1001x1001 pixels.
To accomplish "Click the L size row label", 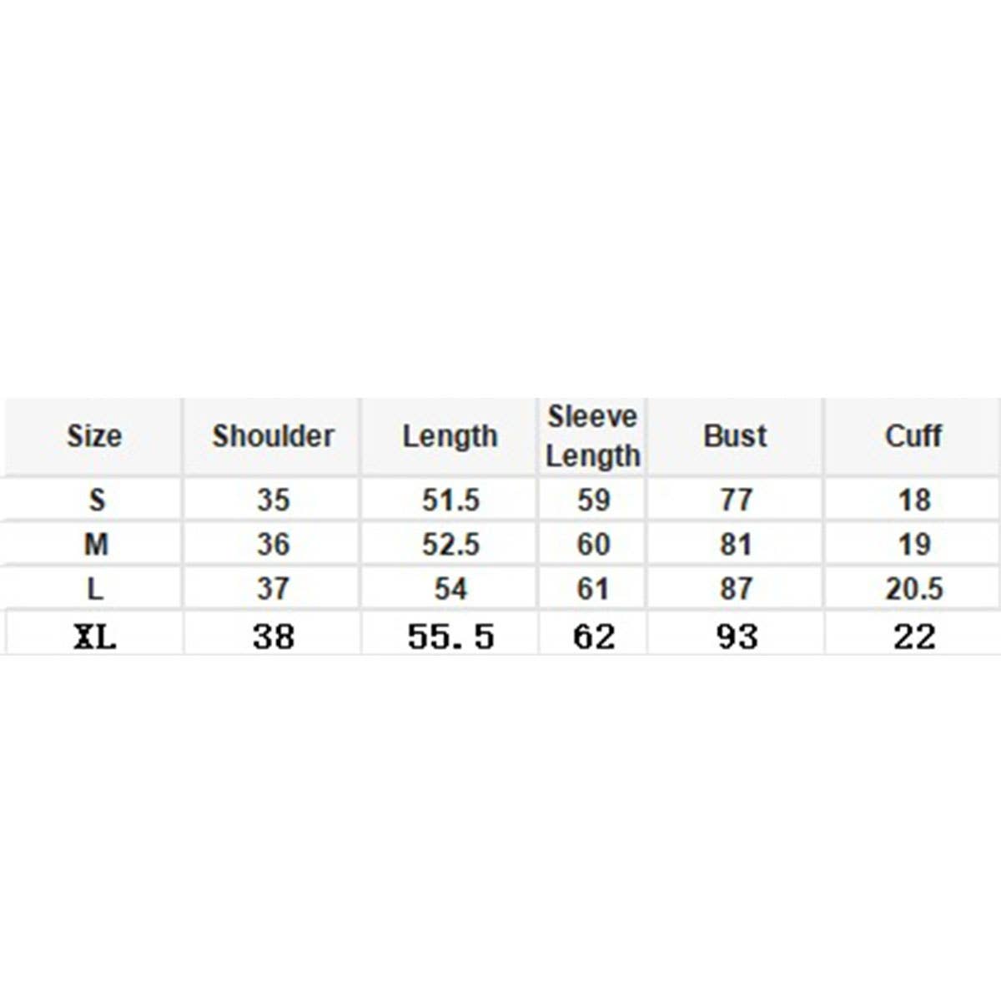I will (x=95, y=589).
